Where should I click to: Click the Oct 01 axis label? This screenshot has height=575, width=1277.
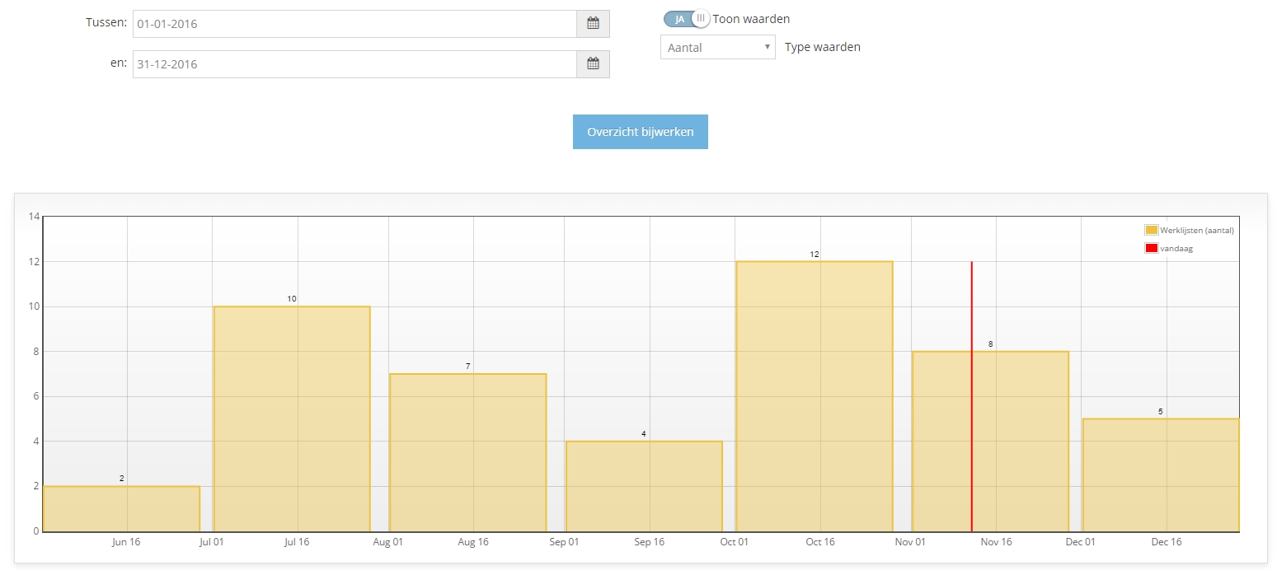pyautogui.click(x=734, y=542)
